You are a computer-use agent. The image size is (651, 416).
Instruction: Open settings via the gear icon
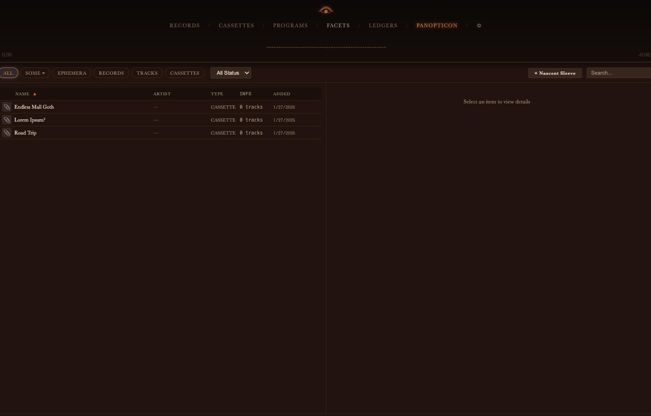click(479, 25)
